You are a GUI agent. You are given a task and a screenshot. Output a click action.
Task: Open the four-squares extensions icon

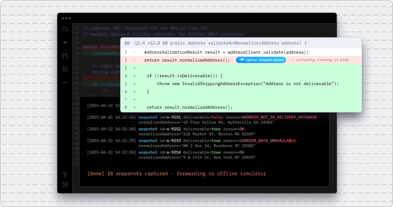click(65, 69)
